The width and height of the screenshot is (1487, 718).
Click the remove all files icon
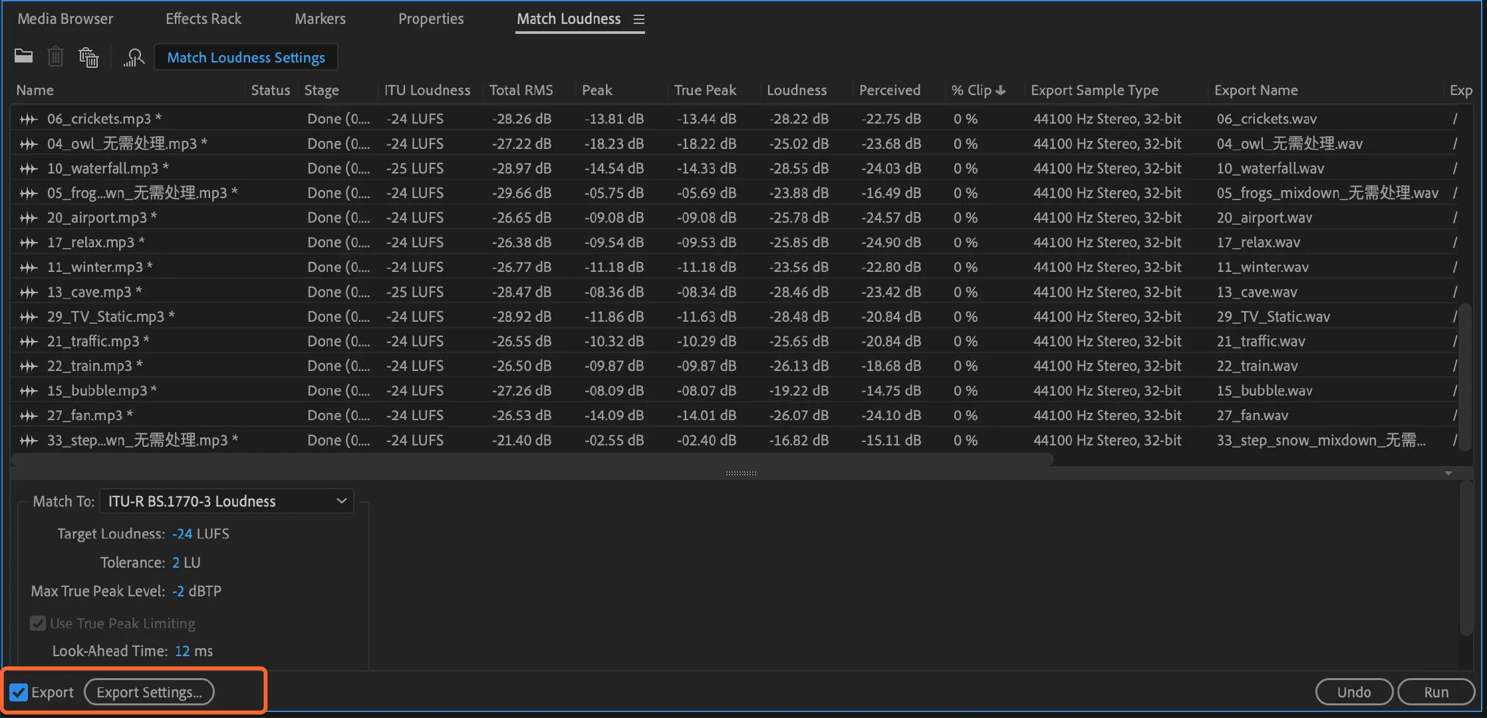[x=88, y=57]
